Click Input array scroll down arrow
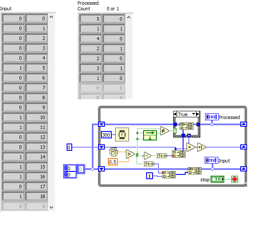The height and width of the screenshot is (226, 254). (51, 208)
